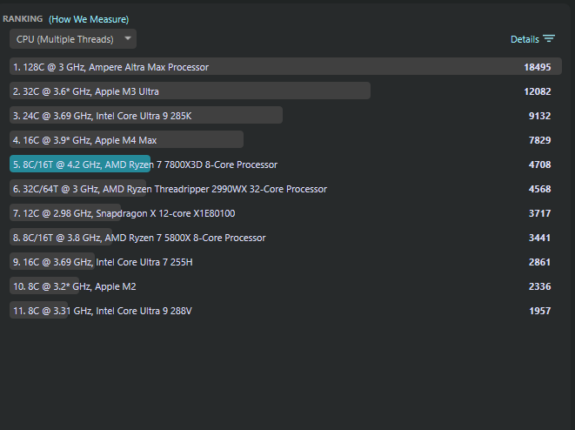Open the CPU (Multiple Threads) dropdown
The width and height of the screenshot is (575, 430).
click(65, 39)
